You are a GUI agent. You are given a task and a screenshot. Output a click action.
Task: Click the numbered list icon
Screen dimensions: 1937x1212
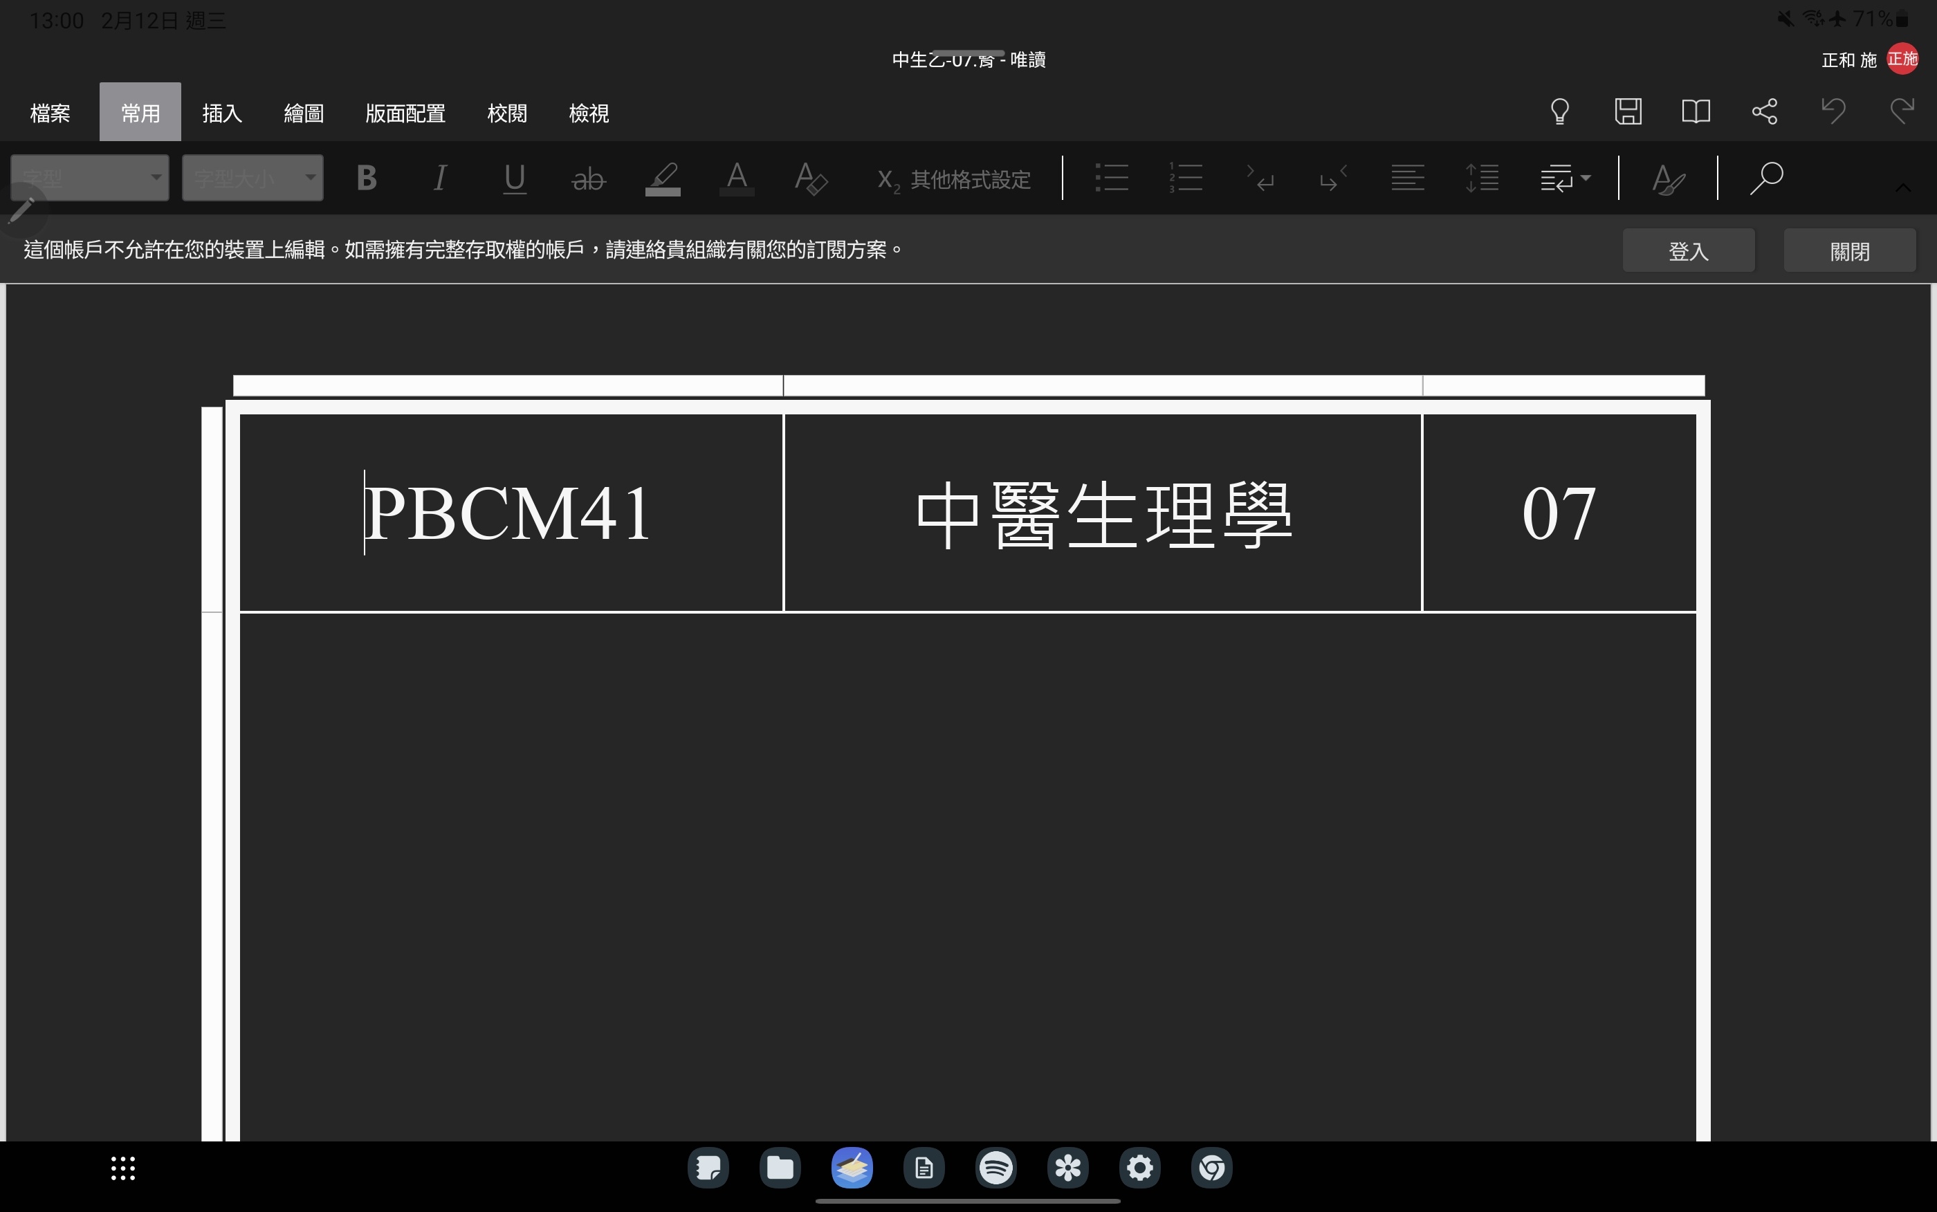click(1185, 178)
